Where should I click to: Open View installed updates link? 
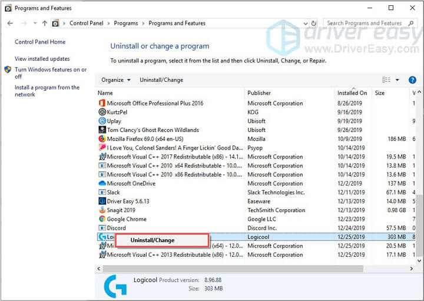[x=42, y=59]
